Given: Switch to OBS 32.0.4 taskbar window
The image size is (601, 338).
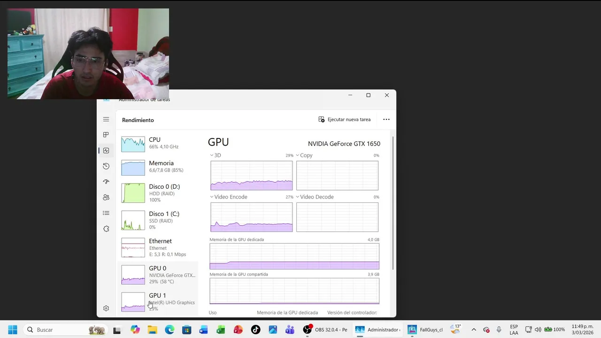Looking at the screenshot, I should pos(325,330).
